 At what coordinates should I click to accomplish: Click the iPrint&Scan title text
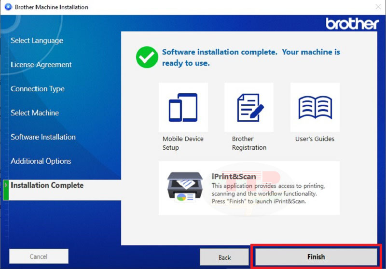point(233,176)
